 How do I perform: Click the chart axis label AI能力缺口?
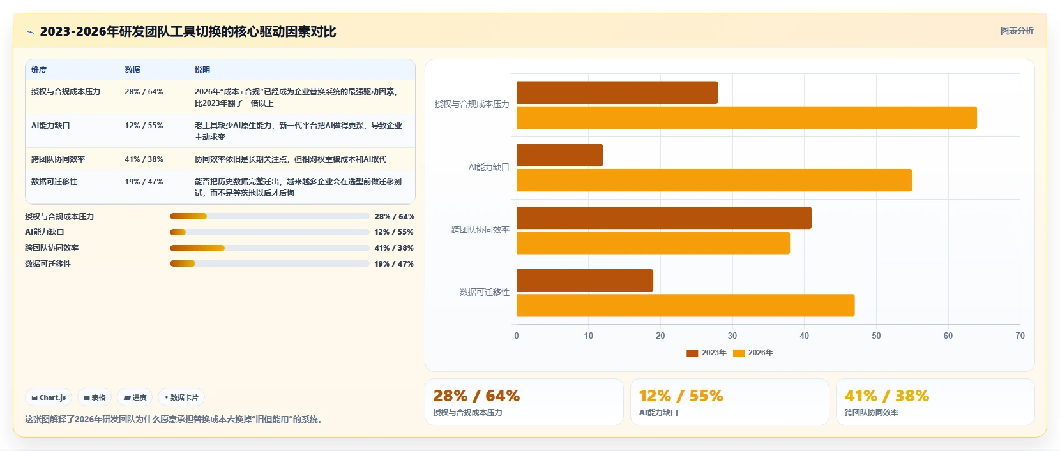click(489, 167)
